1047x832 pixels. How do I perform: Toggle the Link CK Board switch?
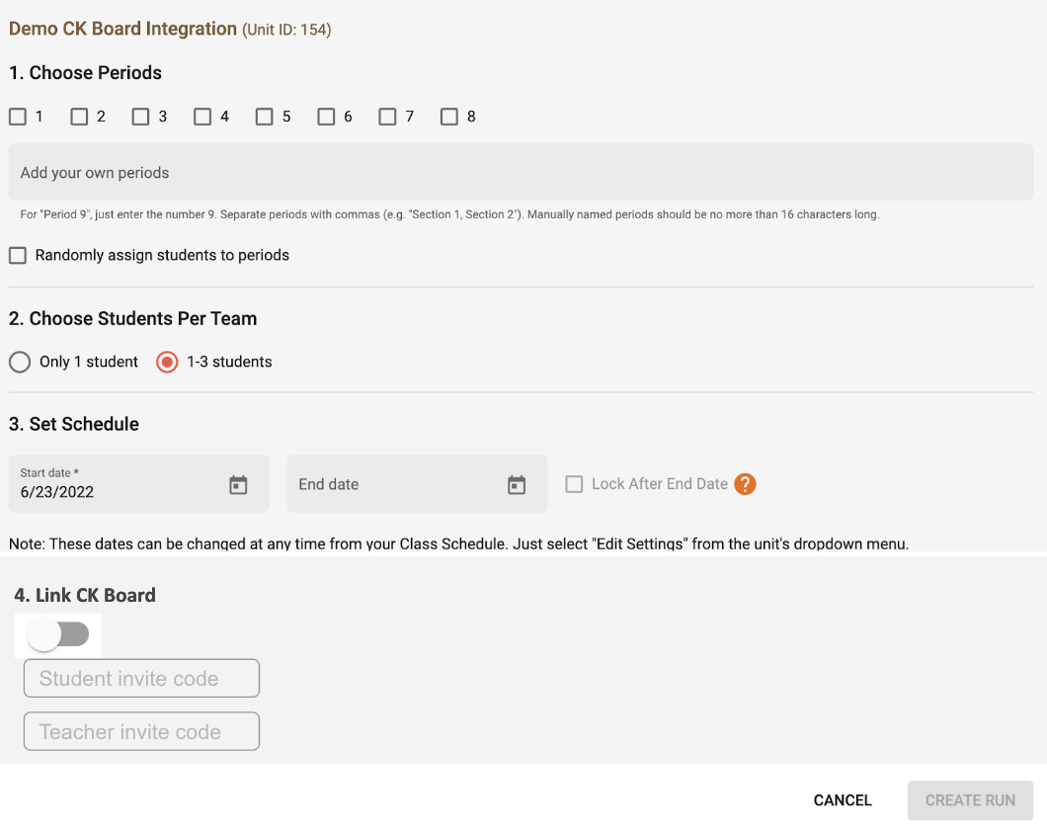[x=58, y=635]
